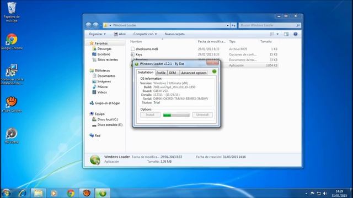Open the Papelera de reciclaje desktop icon

point(12,12)
